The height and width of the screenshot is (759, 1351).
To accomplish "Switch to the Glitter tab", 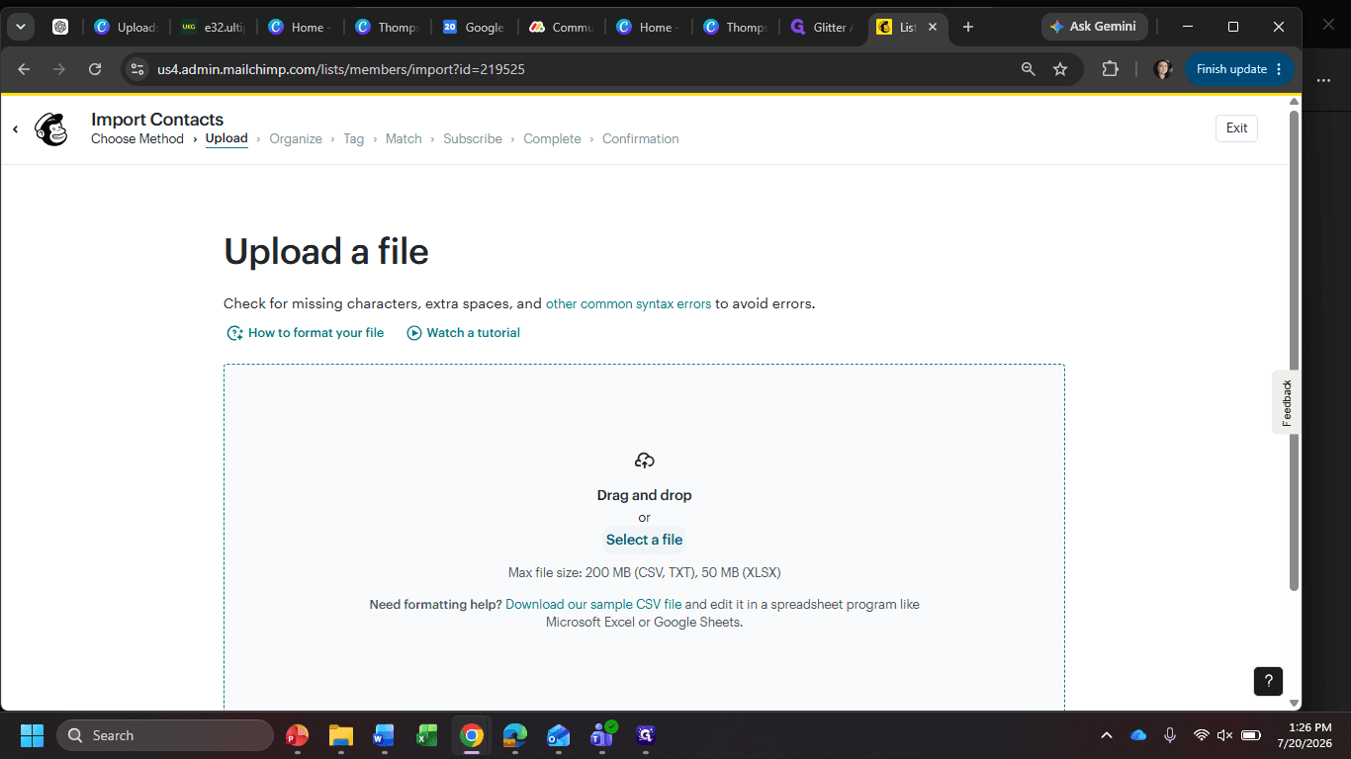I will [822, 28].
